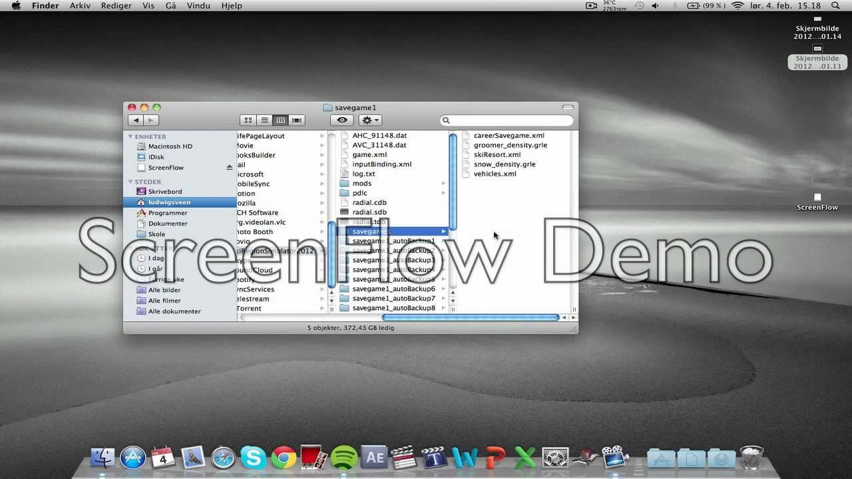Open iDisk in the sidebar
Viewport: 852px width, 479px height.
(x=156, y=157)
